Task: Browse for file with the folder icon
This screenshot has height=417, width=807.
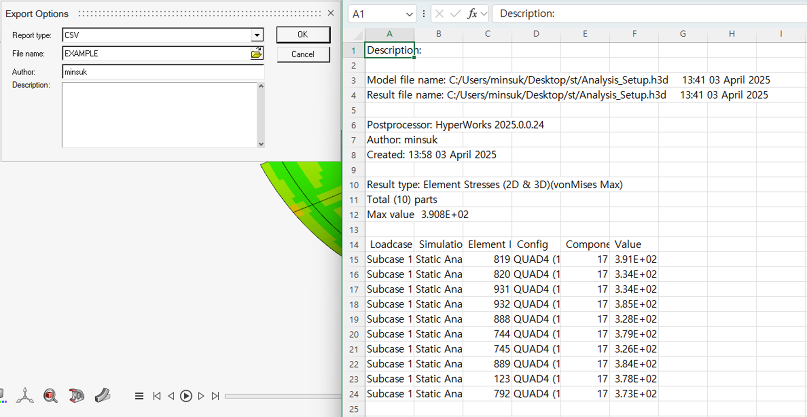Action: pos(257,53)
